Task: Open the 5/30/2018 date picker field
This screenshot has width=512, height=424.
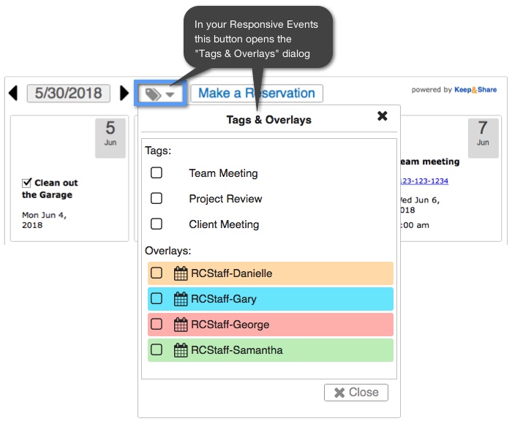Action: click(69, 94)
